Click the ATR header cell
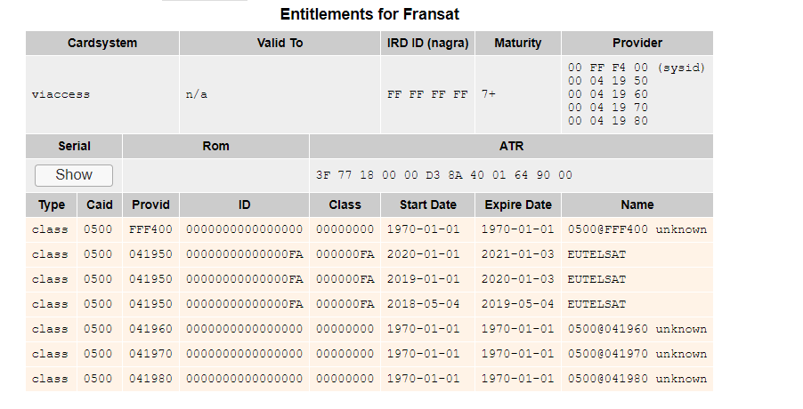The image size is (803, 409). click(511, 146)
